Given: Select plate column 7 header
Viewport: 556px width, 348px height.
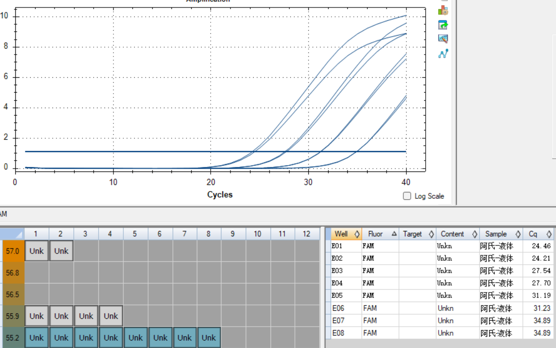Looking at the screenshot, I should pos(185,234).
